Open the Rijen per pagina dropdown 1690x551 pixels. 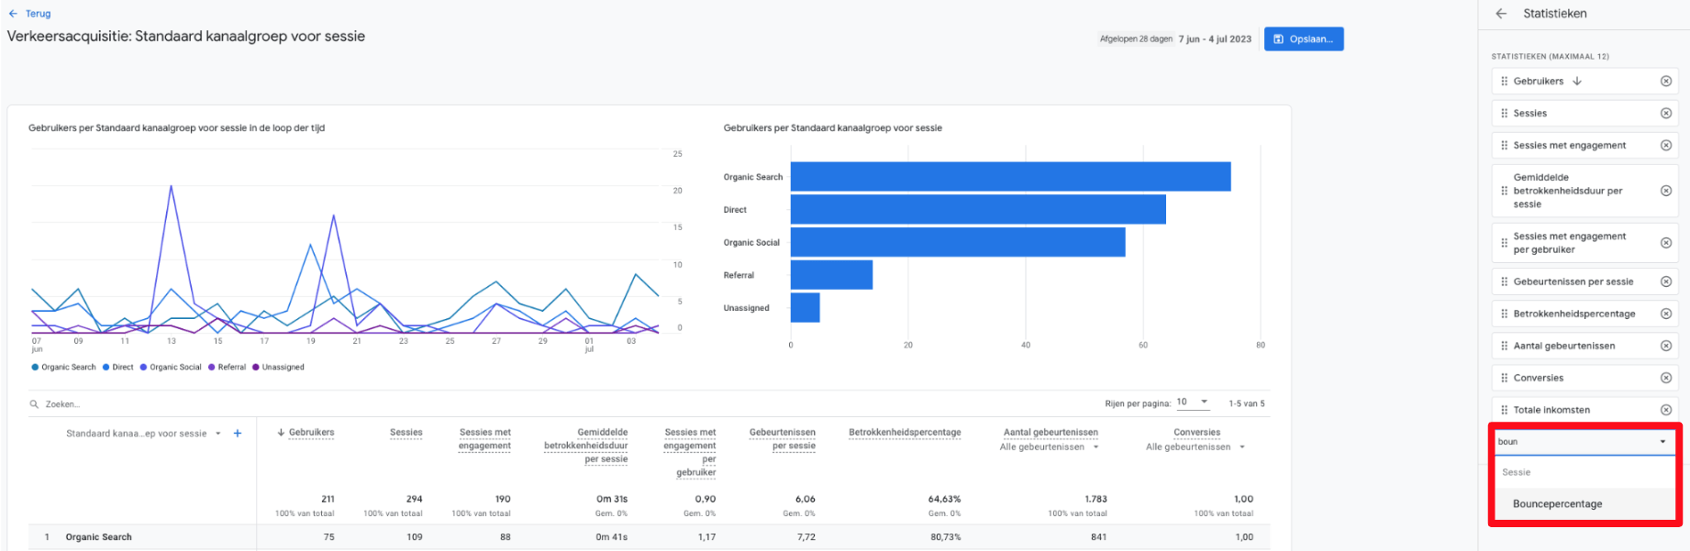1193,402
